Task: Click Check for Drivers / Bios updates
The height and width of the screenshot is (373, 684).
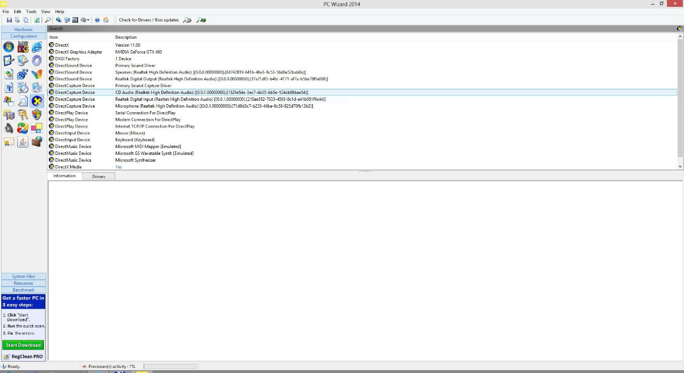Action: [149, 20]
